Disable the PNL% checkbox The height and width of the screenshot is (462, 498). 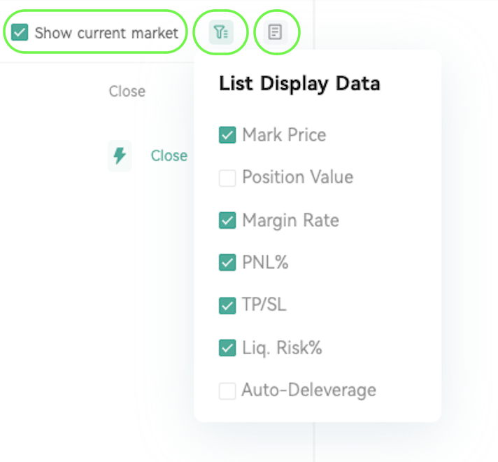point(227,262)
